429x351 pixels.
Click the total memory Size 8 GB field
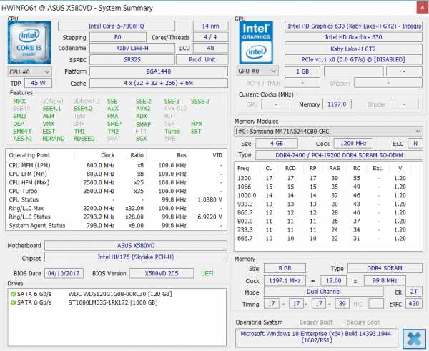coord(285,268)
